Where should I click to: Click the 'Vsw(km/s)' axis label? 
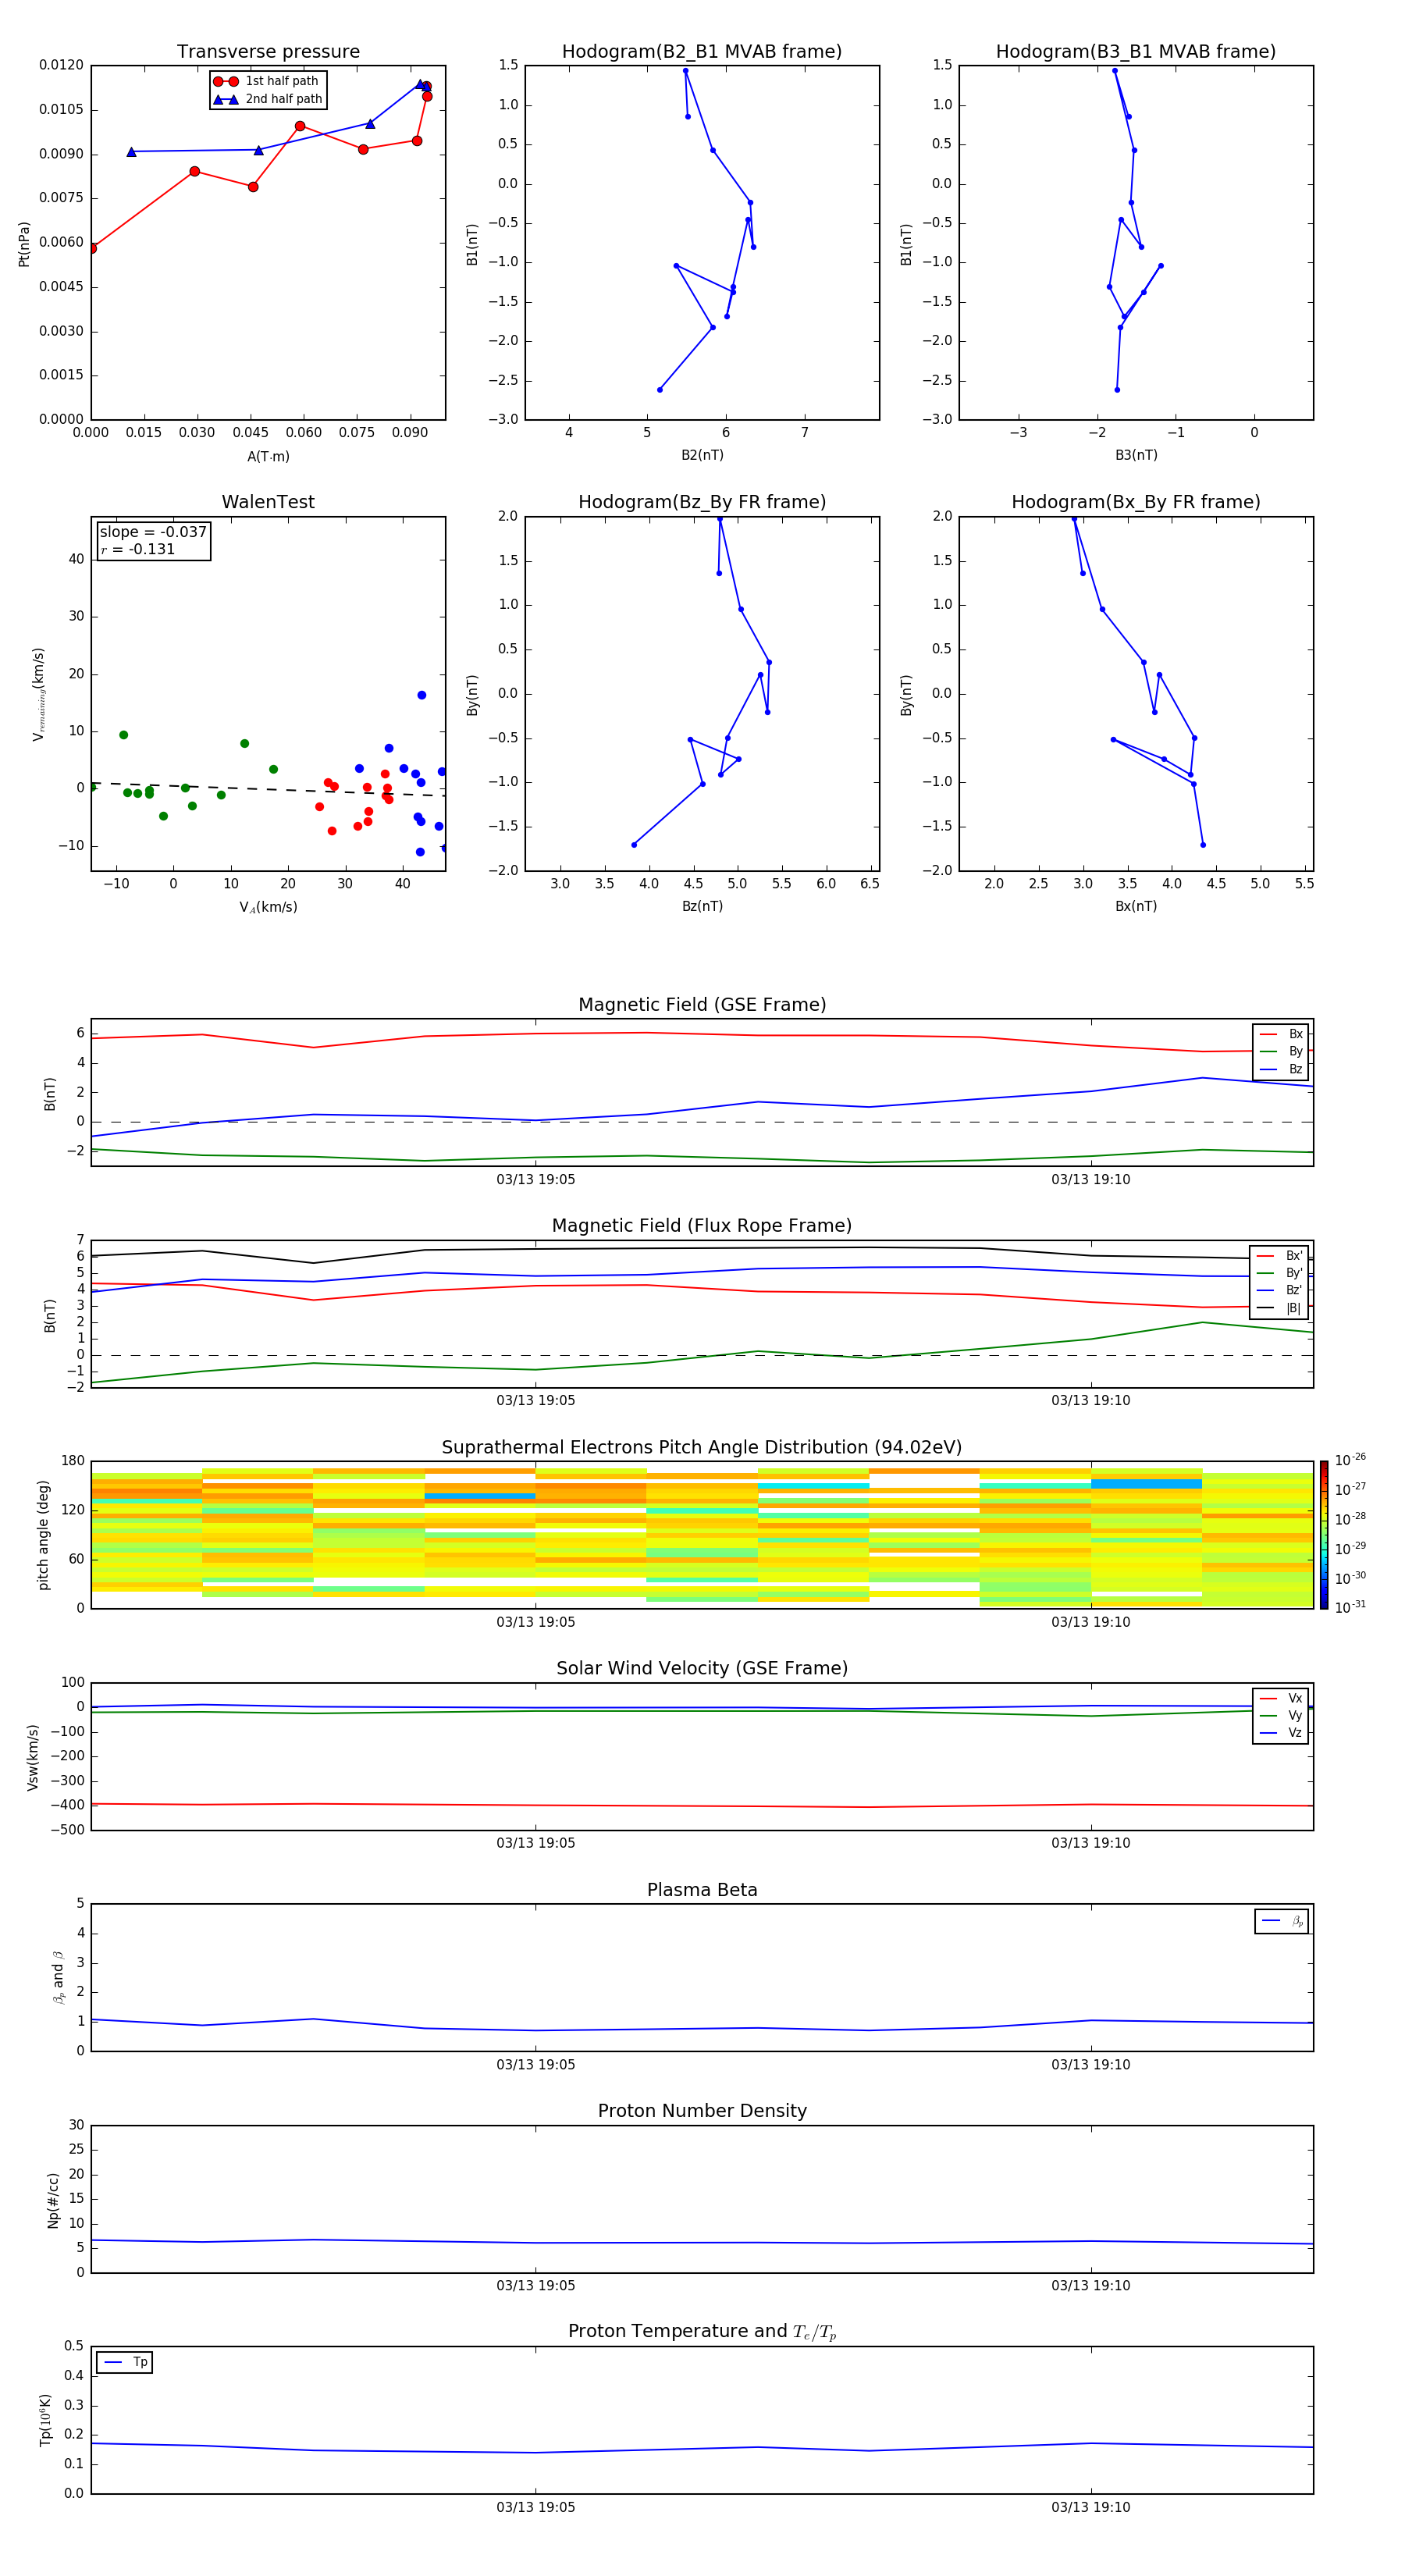(x=32, y=1757)
